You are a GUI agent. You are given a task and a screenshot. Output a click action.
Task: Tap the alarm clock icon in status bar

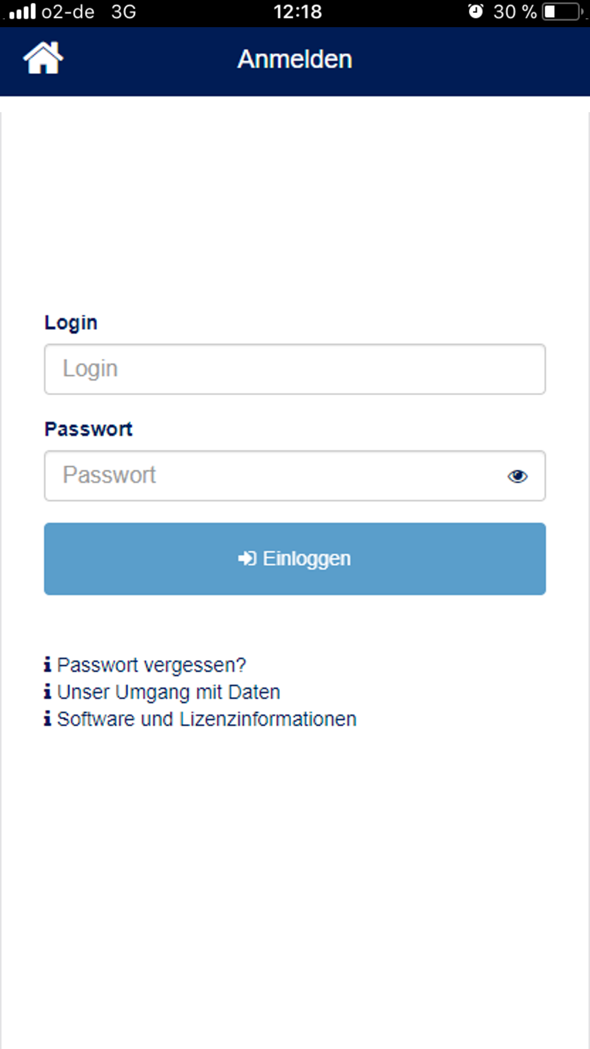(x=476, y=11)
